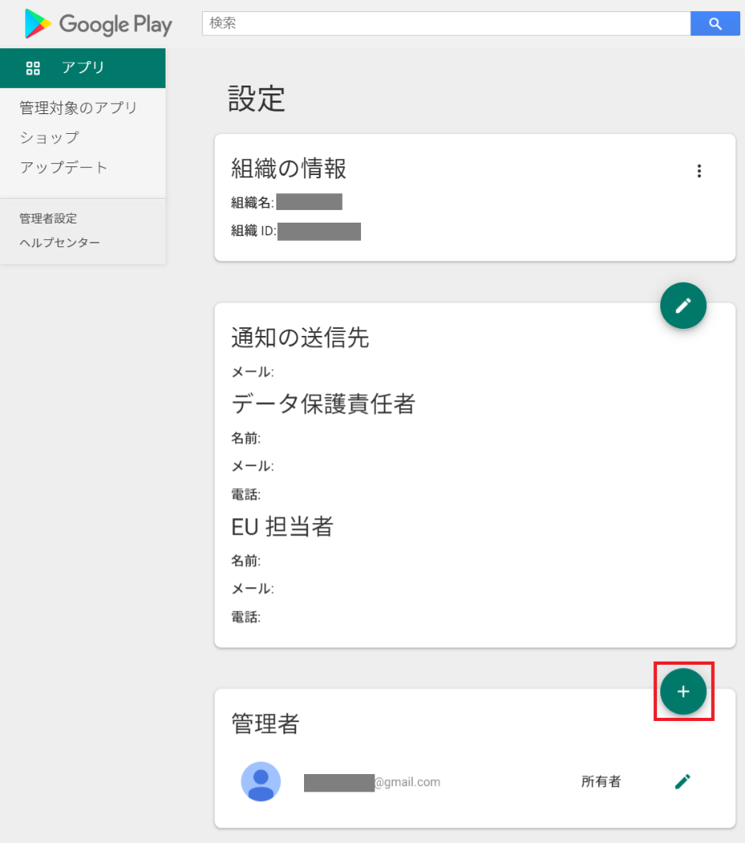
Task: Click the Google Play logo
Action: coord(98,25)
